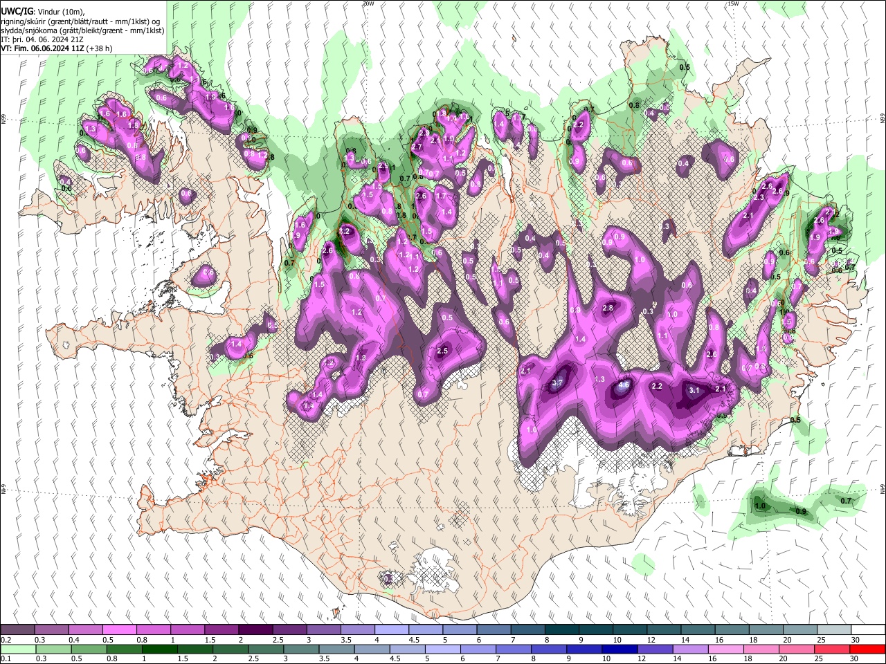Click the 'rigning/skúrir' legend description line
This screenshot has width=886, height=664.
(x=80, y=21)
